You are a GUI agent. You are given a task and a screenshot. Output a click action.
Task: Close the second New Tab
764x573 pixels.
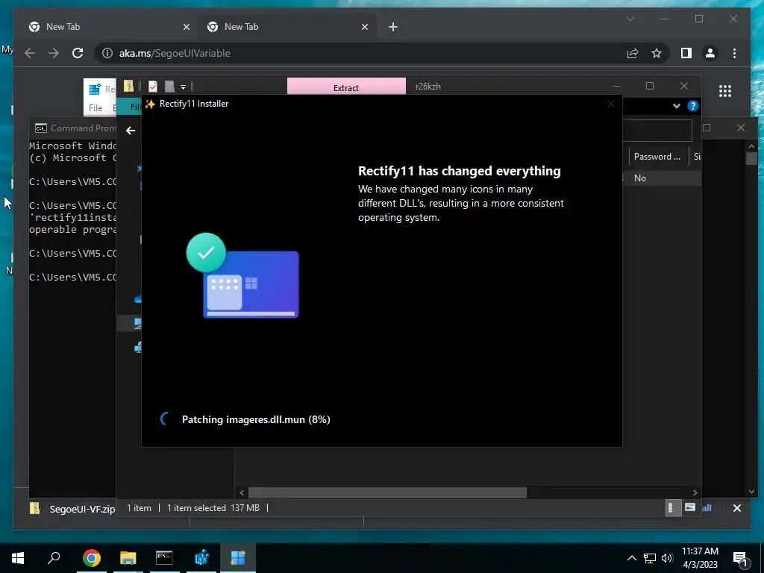pyautogui.click(x=364, y=27)
